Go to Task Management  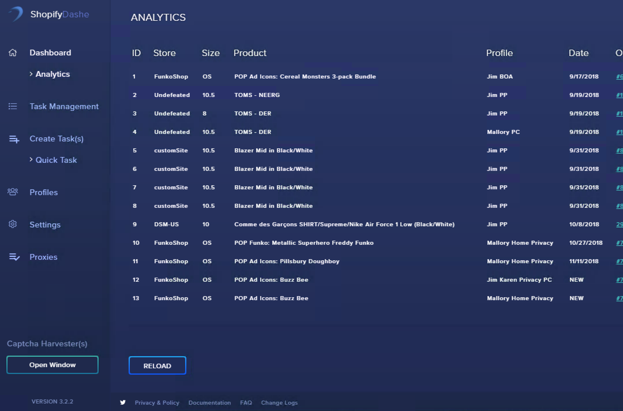[x=64, y=107]
